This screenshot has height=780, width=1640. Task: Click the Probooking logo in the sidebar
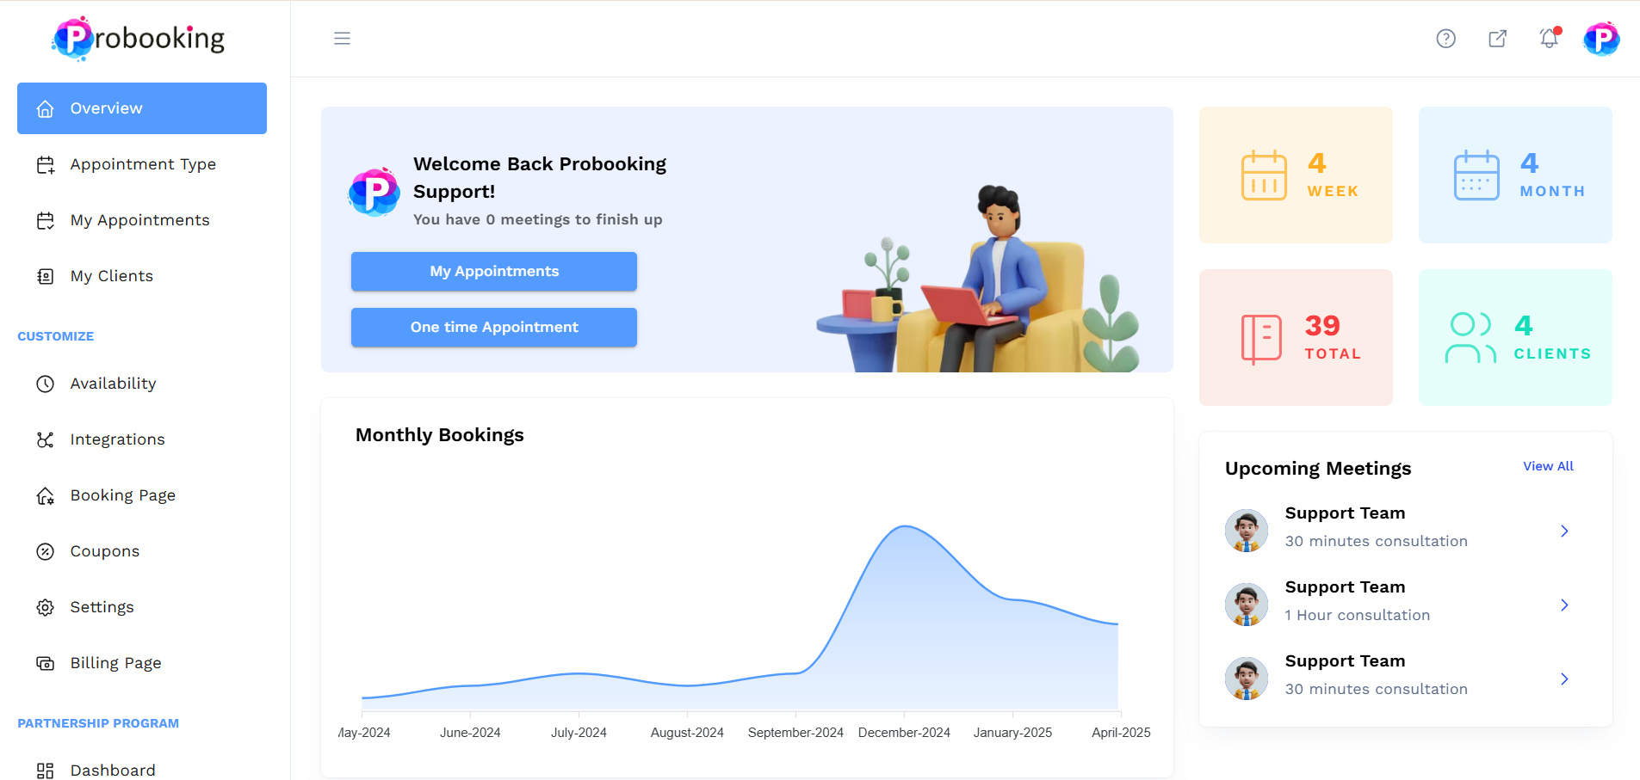[139, 39]
